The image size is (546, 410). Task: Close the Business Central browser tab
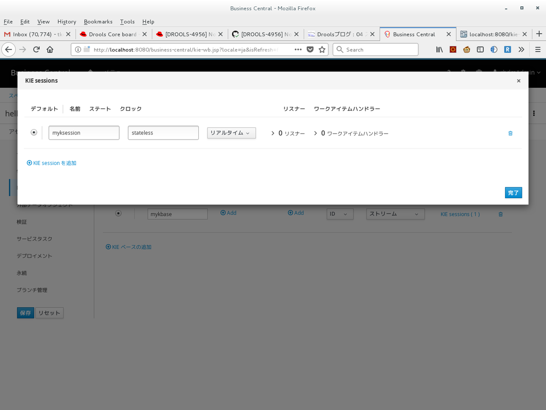click(x=449, y=34)
